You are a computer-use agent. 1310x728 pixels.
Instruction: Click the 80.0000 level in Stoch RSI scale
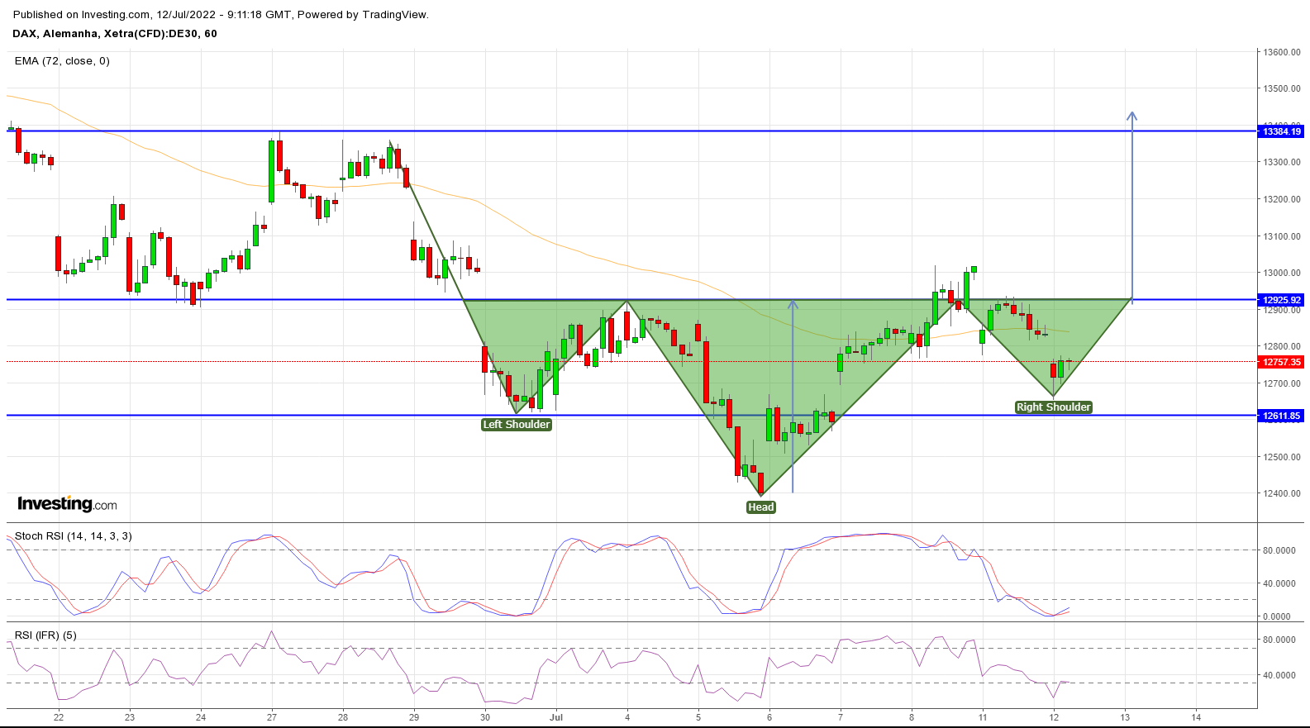1279,550
